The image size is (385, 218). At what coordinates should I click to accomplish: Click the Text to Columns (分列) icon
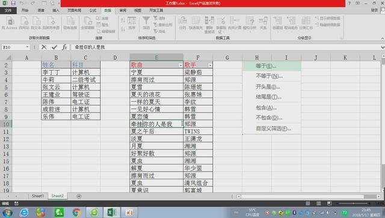point(182,23)
